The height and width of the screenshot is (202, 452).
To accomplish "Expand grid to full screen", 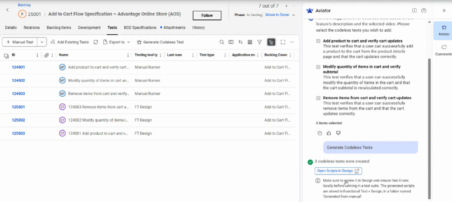I will coord(283,42).
